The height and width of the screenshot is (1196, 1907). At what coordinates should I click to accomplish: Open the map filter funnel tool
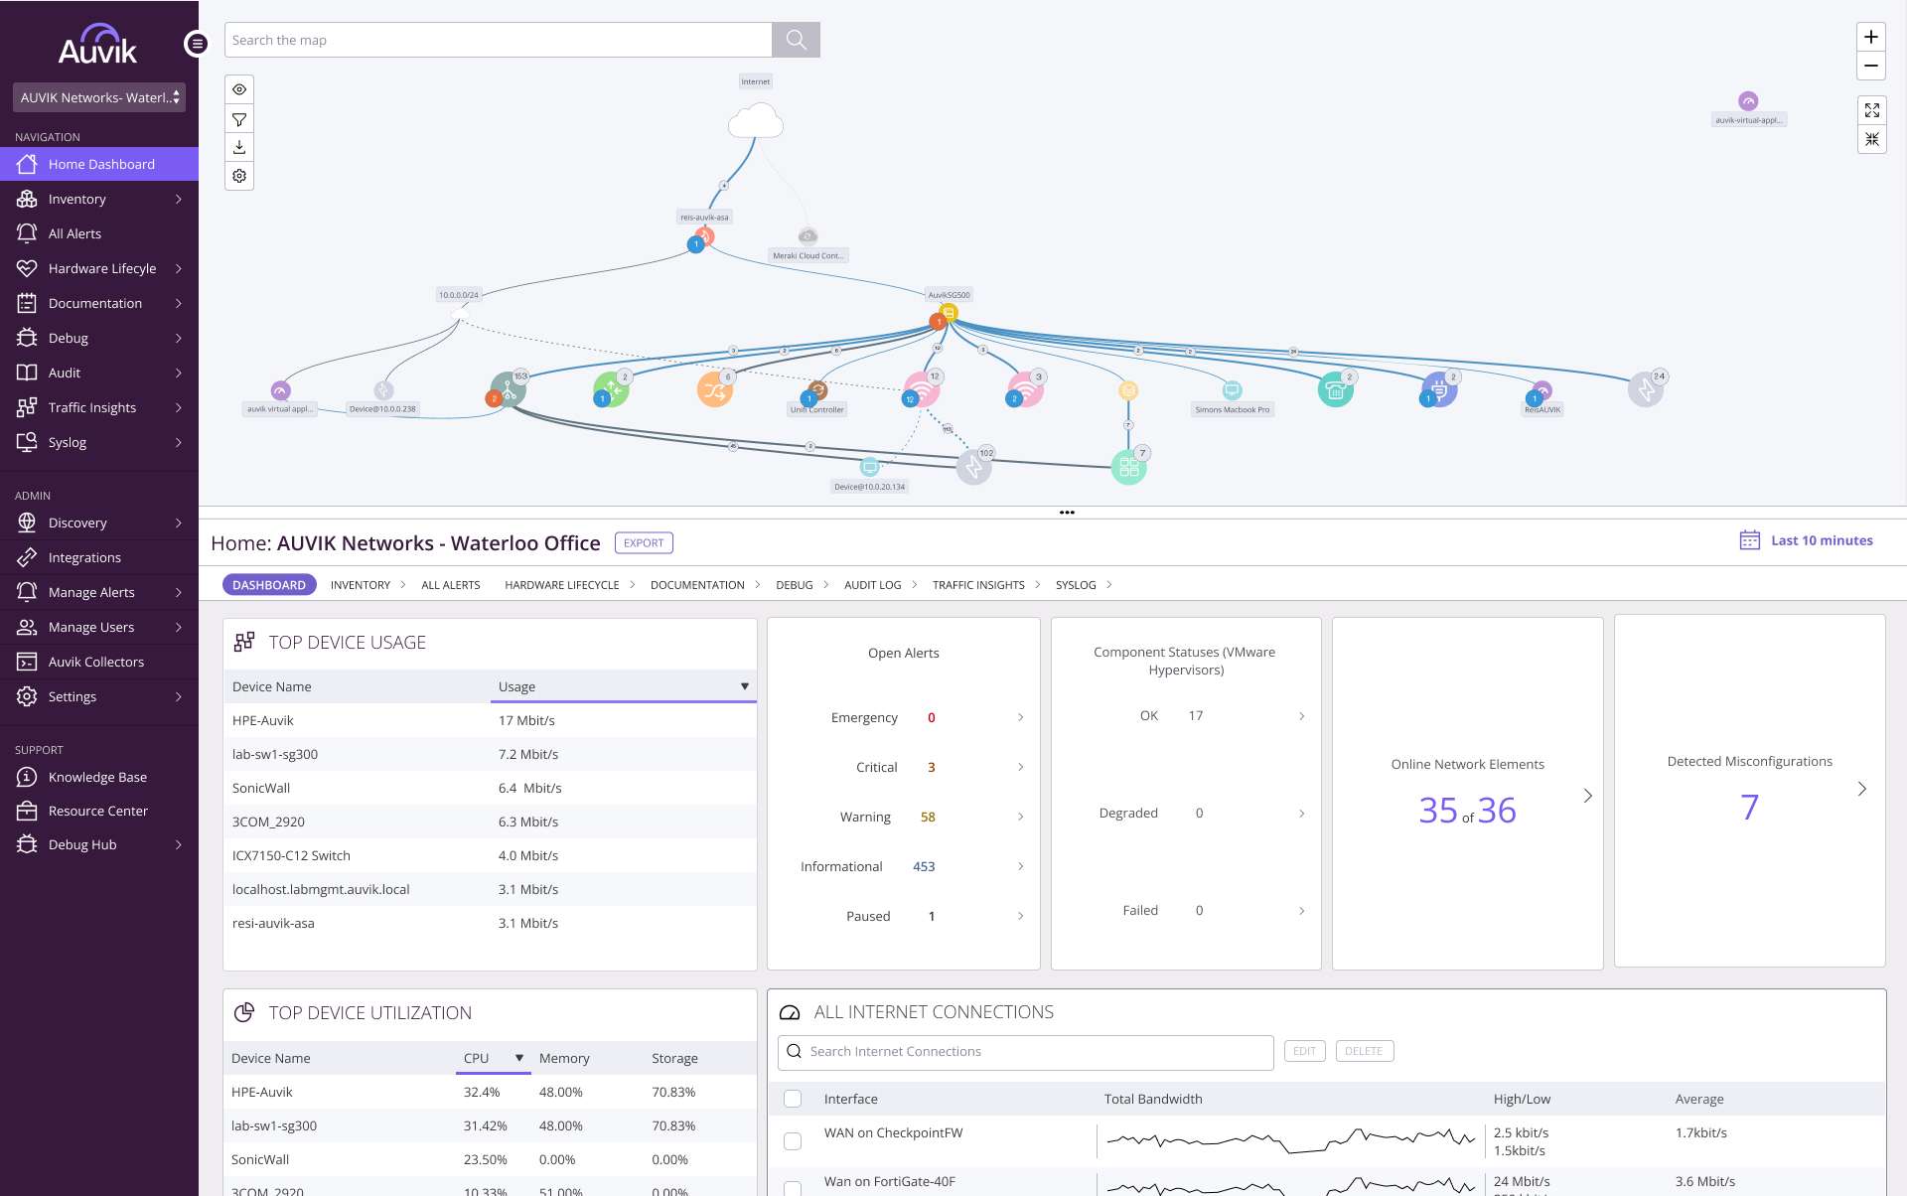[x=239, y=119]
